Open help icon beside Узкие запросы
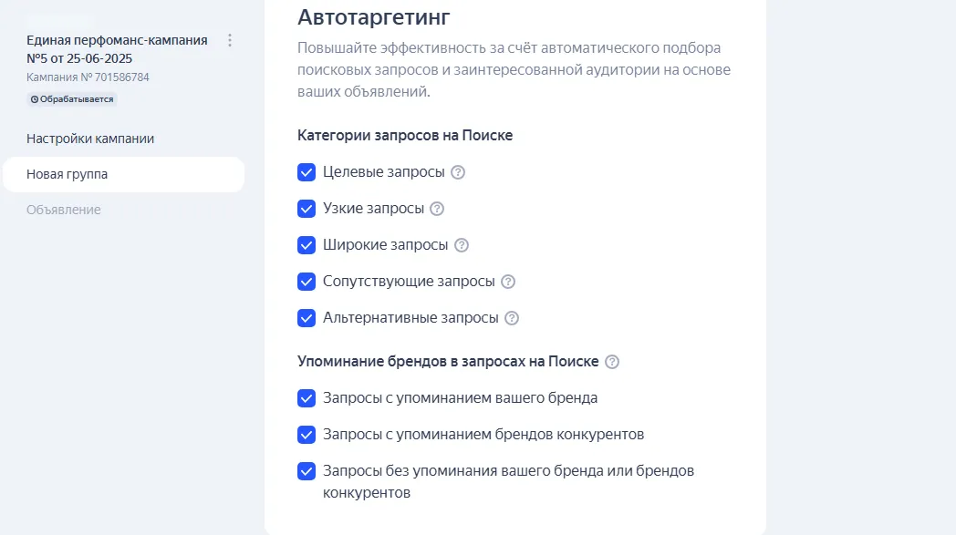The height and width of the screenshot is (535, 956). click(437, 209)
